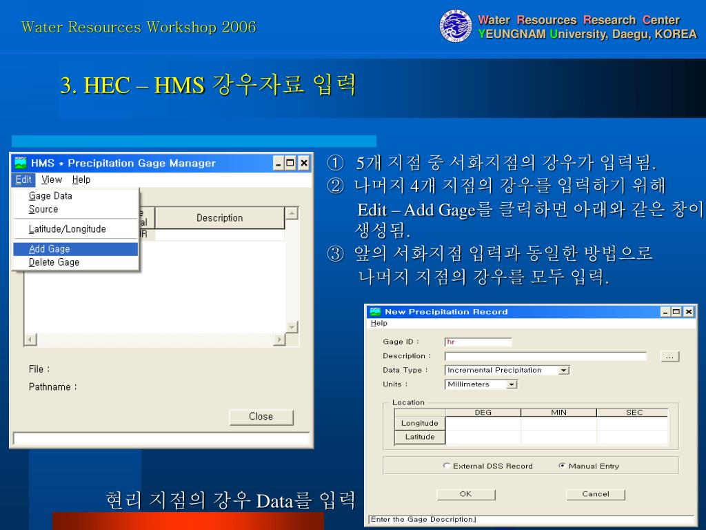Click gage table scroll right arrow

[279, 340]
